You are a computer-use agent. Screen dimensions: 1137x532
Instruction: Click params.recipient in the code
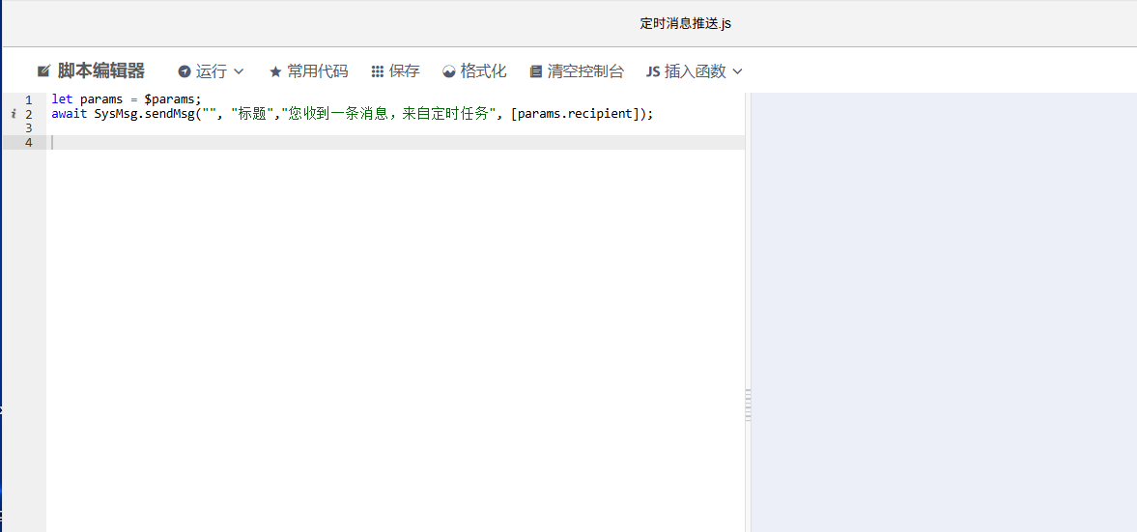pos(575,114)
